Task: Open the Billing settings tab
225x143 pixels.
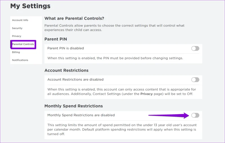Action: 16,52
